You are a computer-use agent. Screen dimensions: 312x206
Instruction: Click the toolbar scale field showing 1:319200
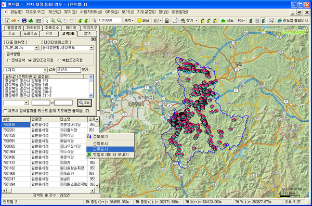tap(109, 20)
